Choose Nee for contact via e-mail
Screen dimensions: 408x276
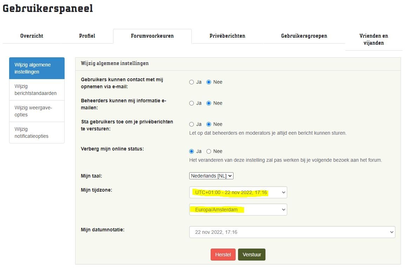[209, 82]
